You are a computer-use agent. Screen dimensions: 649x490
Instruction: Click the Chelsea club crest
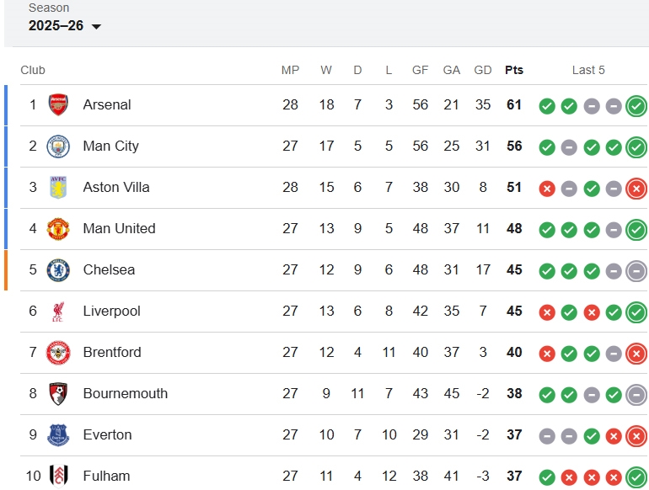point(58,270)
